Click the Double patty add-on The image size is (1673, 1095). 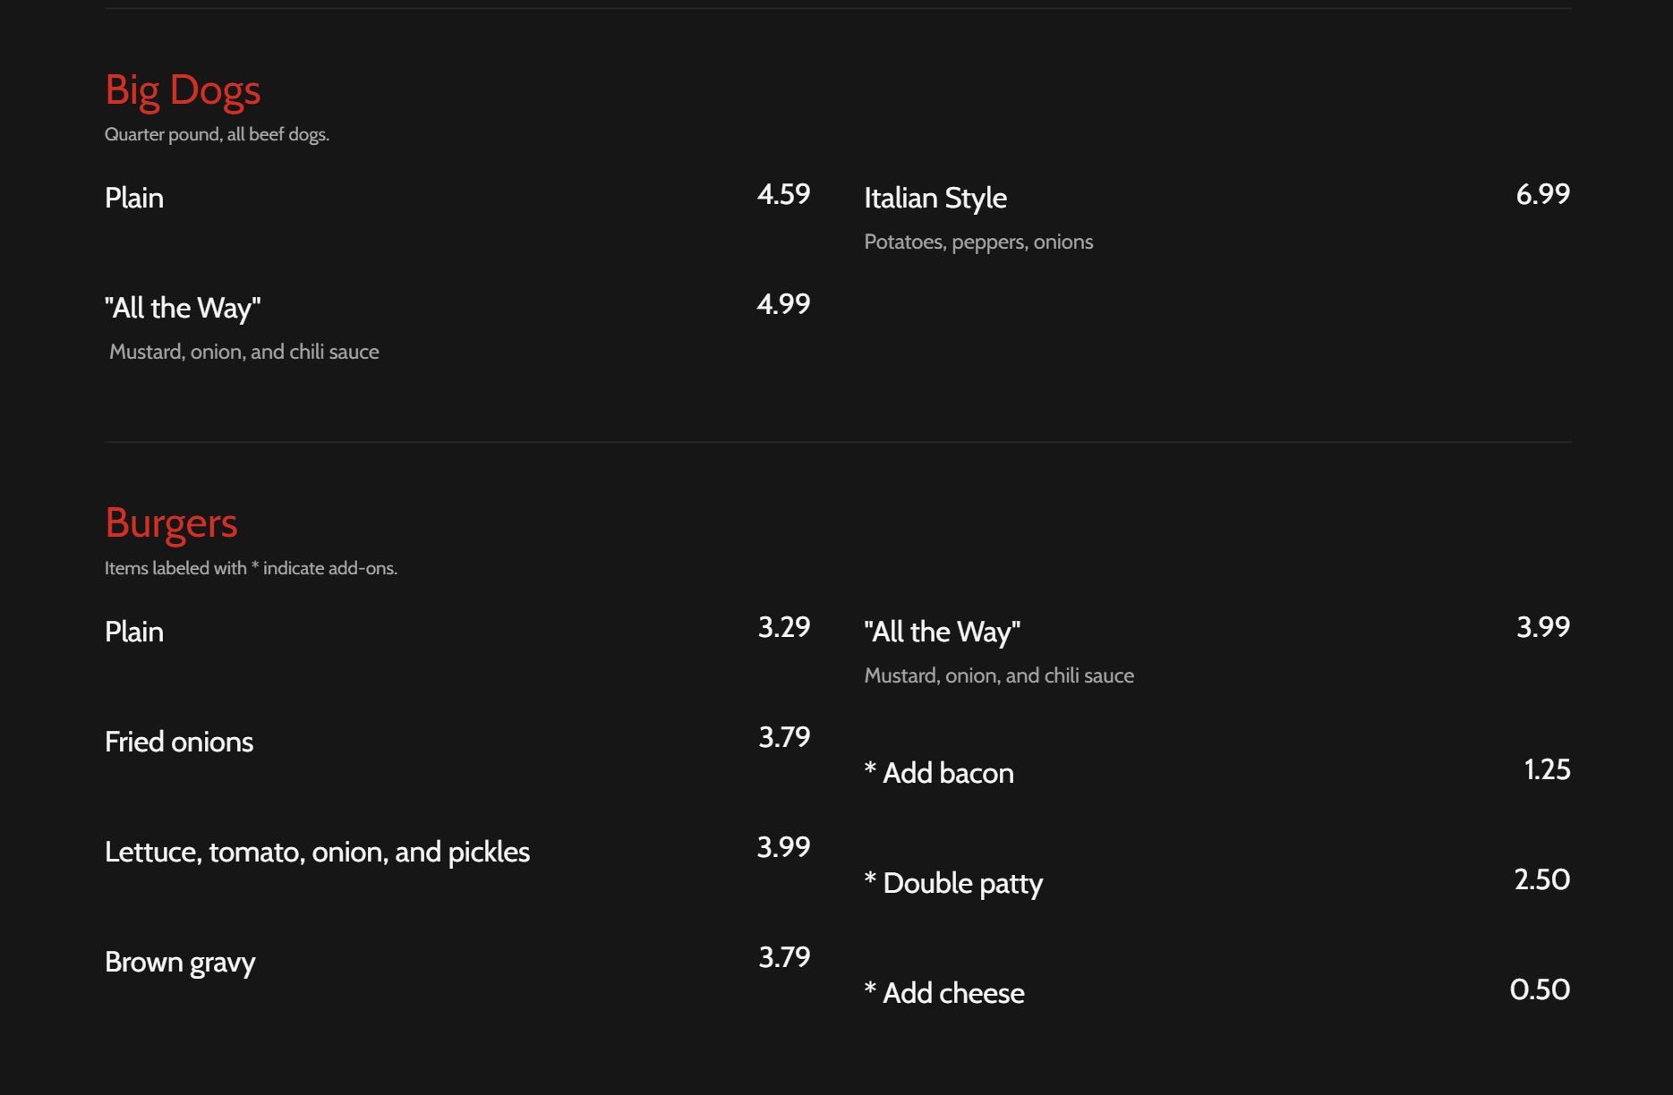tap(953, 883)
